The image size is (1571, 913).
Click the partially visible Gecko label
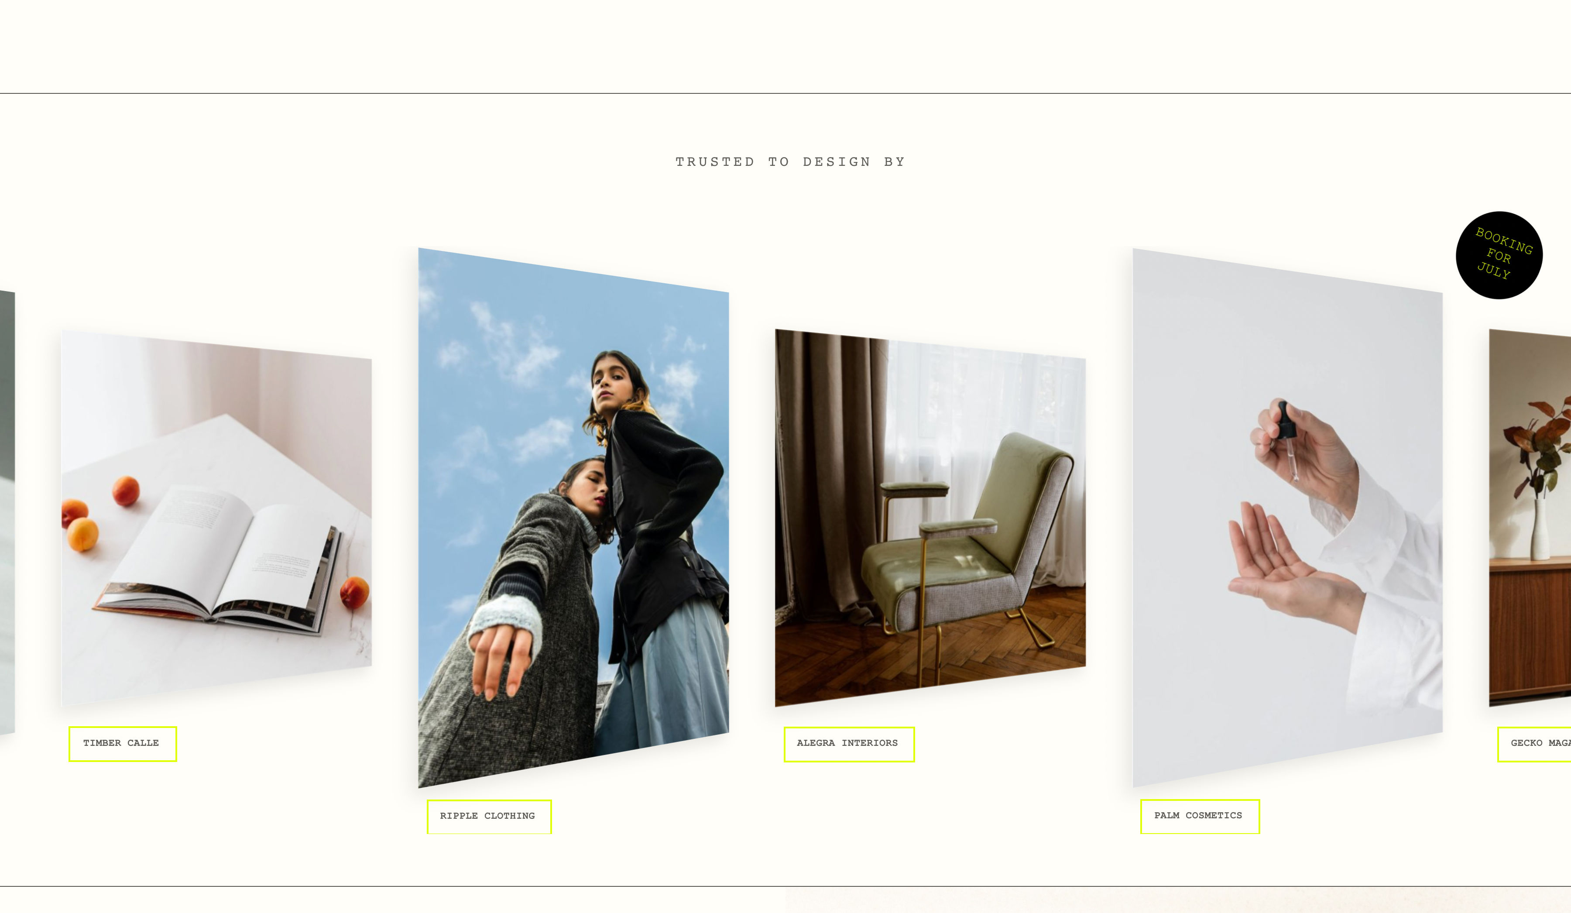point(1534,744)
